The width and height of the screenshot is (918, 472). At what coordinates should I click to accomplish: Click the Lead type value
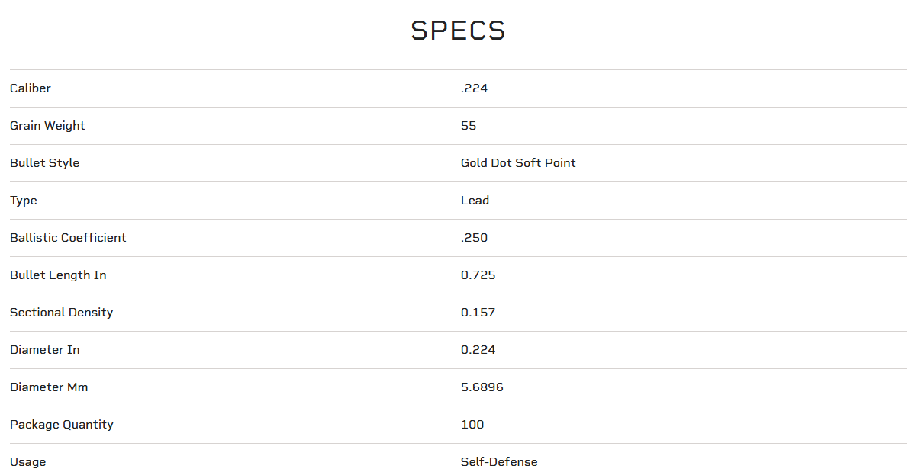click(475, 201)
